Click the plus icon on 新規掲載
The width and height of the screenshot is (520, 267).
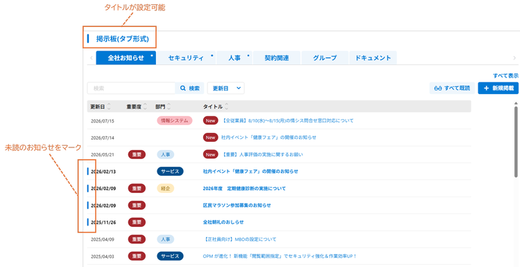pos(486,89)
